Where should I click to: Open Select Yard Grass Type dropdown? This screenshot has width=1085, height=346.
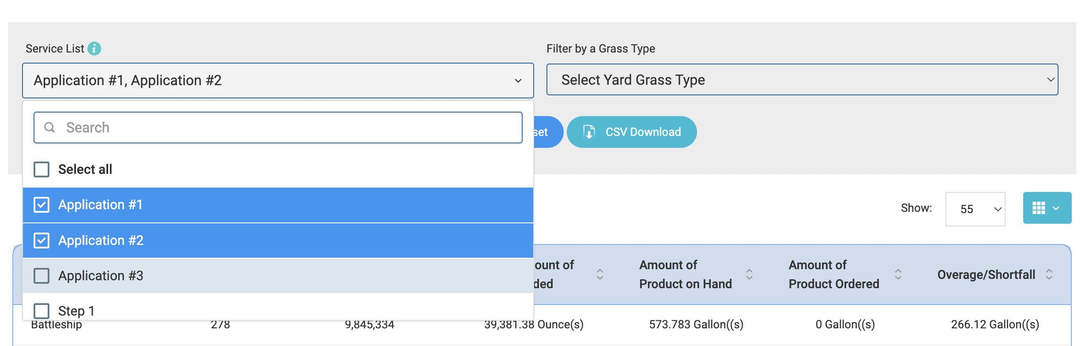(802, 80)
